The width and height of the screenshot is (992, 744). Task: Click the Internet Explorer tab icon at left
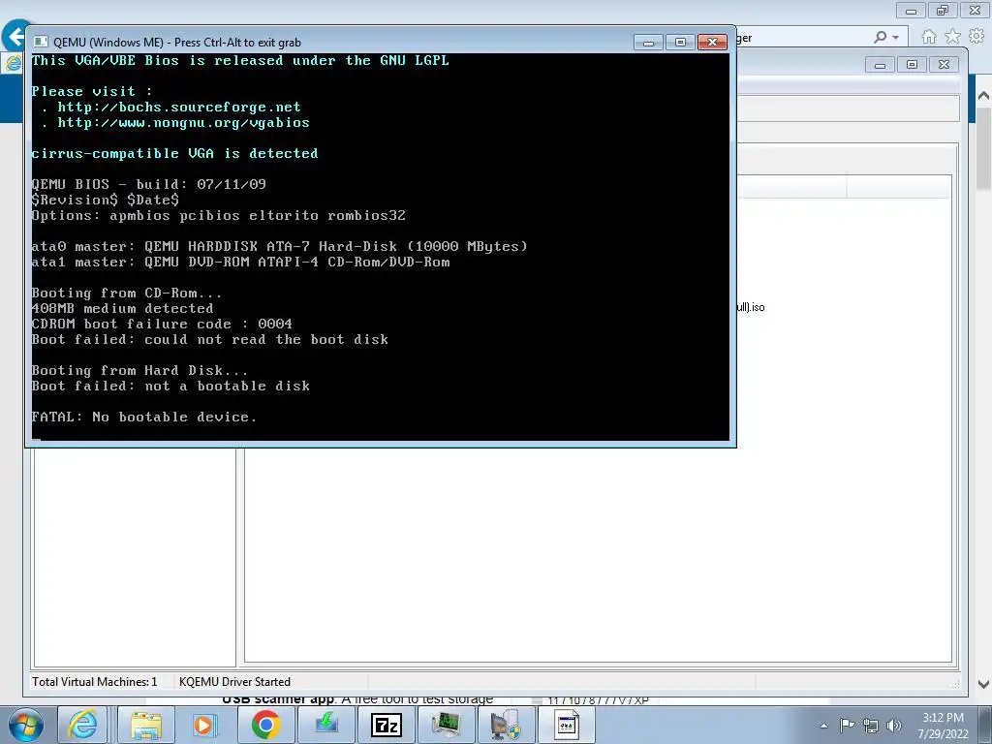coord(13,63)
